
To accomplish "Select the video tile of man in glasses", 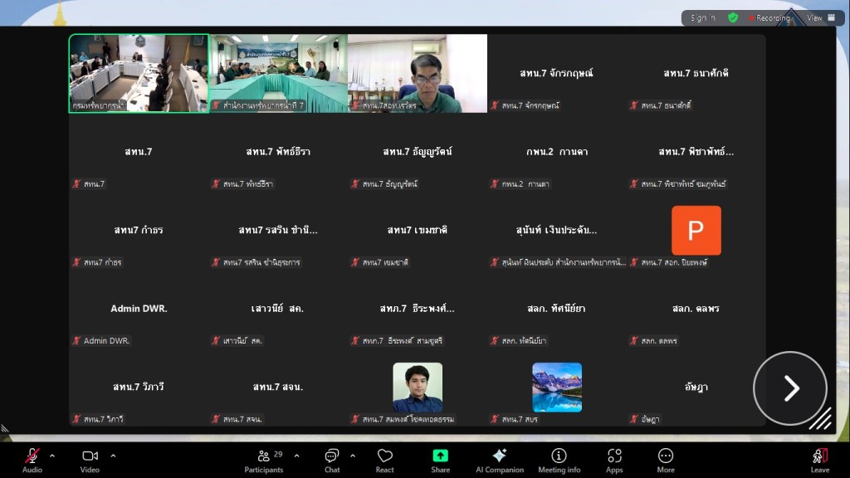I will pos(418,73).
